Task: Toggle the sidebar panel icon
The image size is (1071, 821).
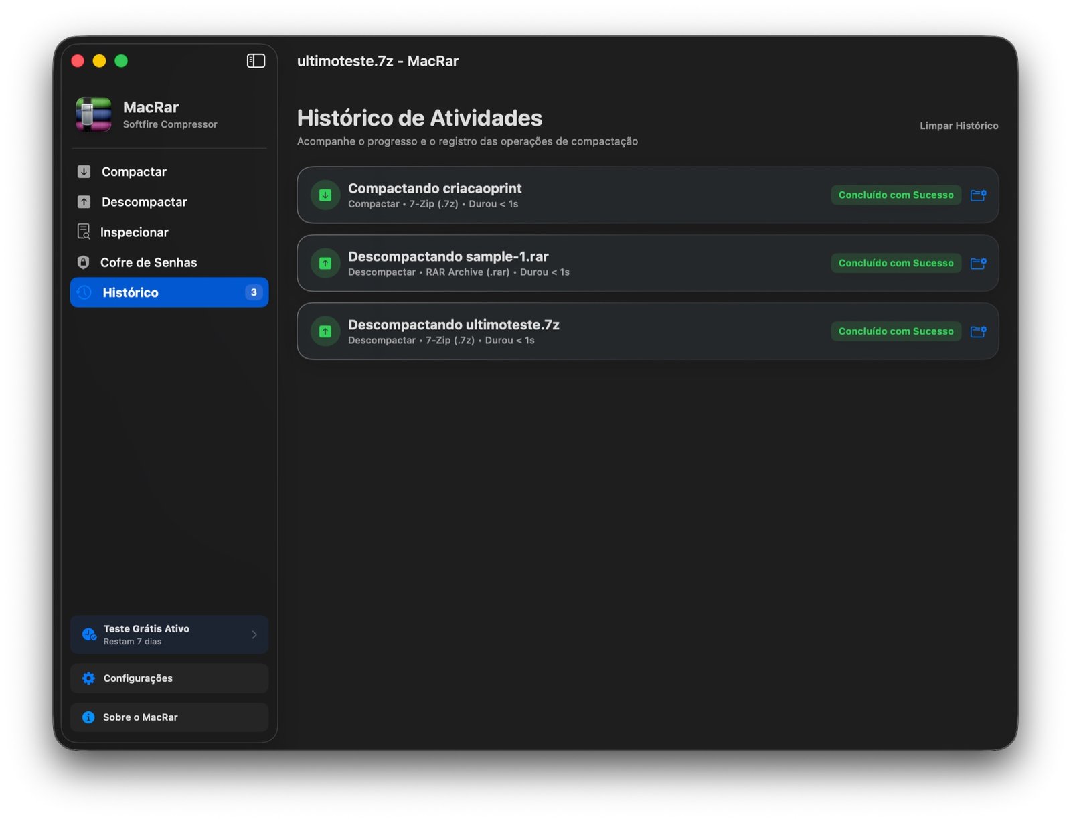Action: click(256, 61)
